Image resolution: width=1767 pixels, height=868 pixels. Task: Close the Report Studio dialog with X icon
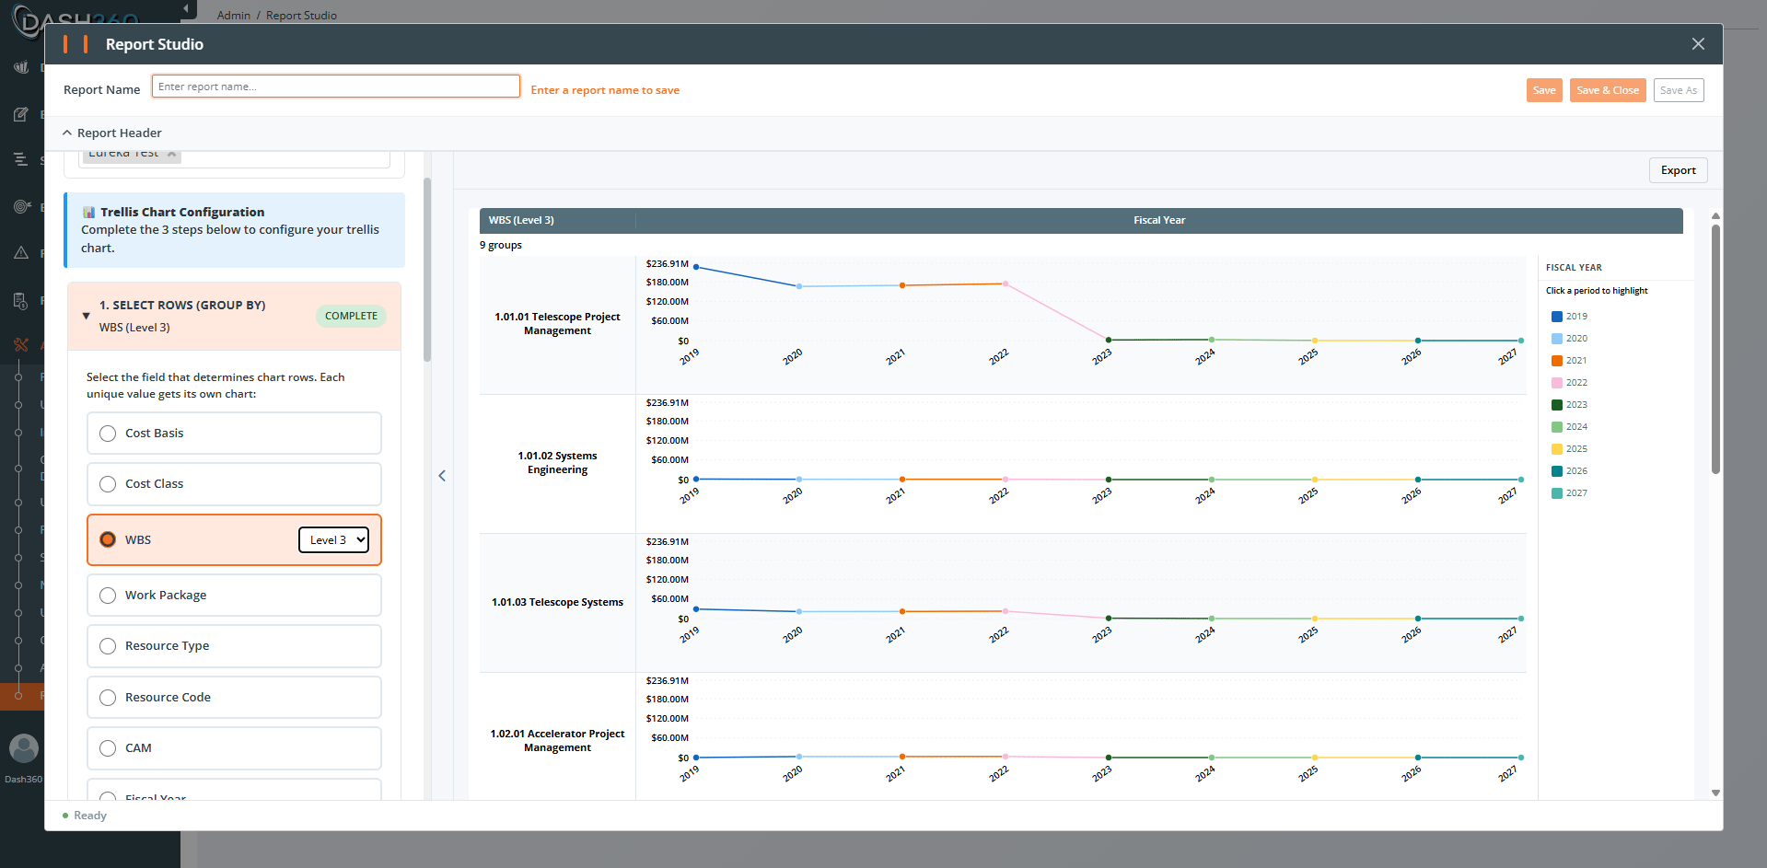click(1698, 44)
